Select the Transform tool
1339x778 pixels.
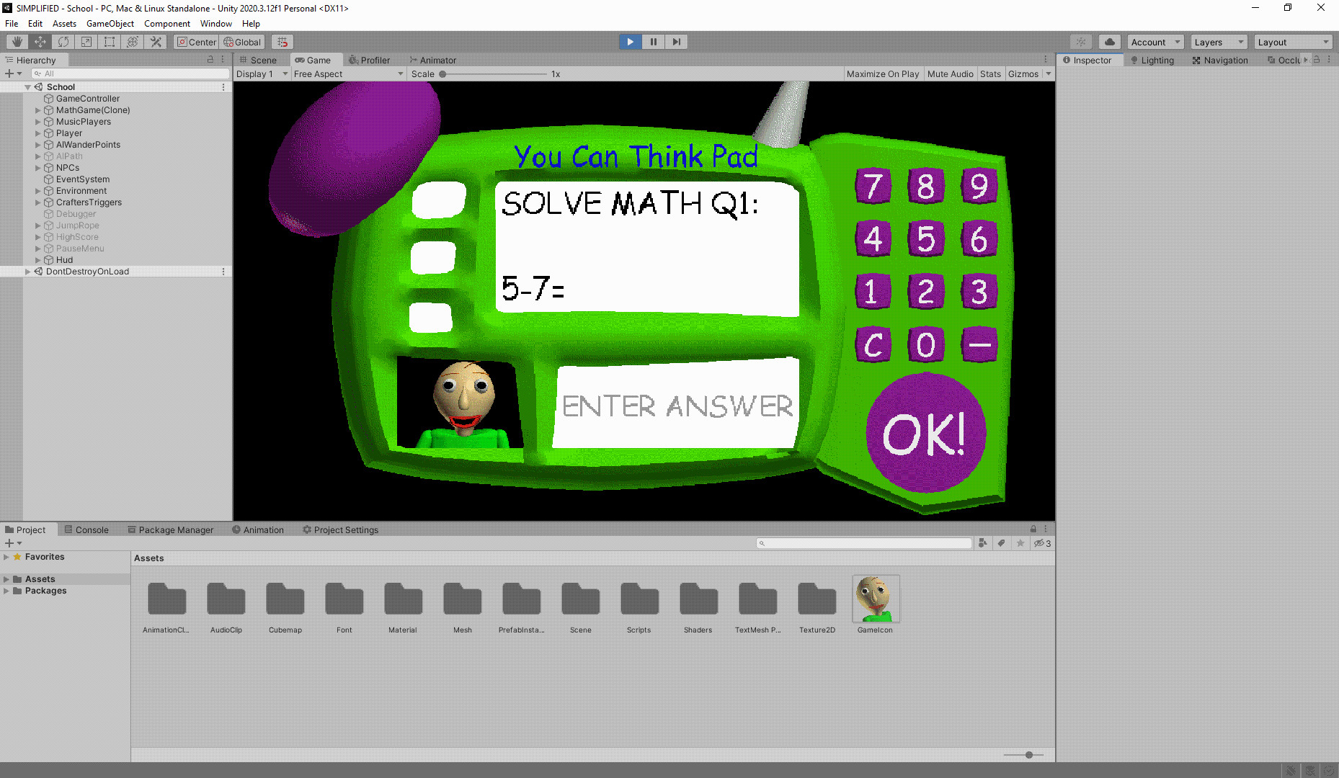click(x=133, y=42)
